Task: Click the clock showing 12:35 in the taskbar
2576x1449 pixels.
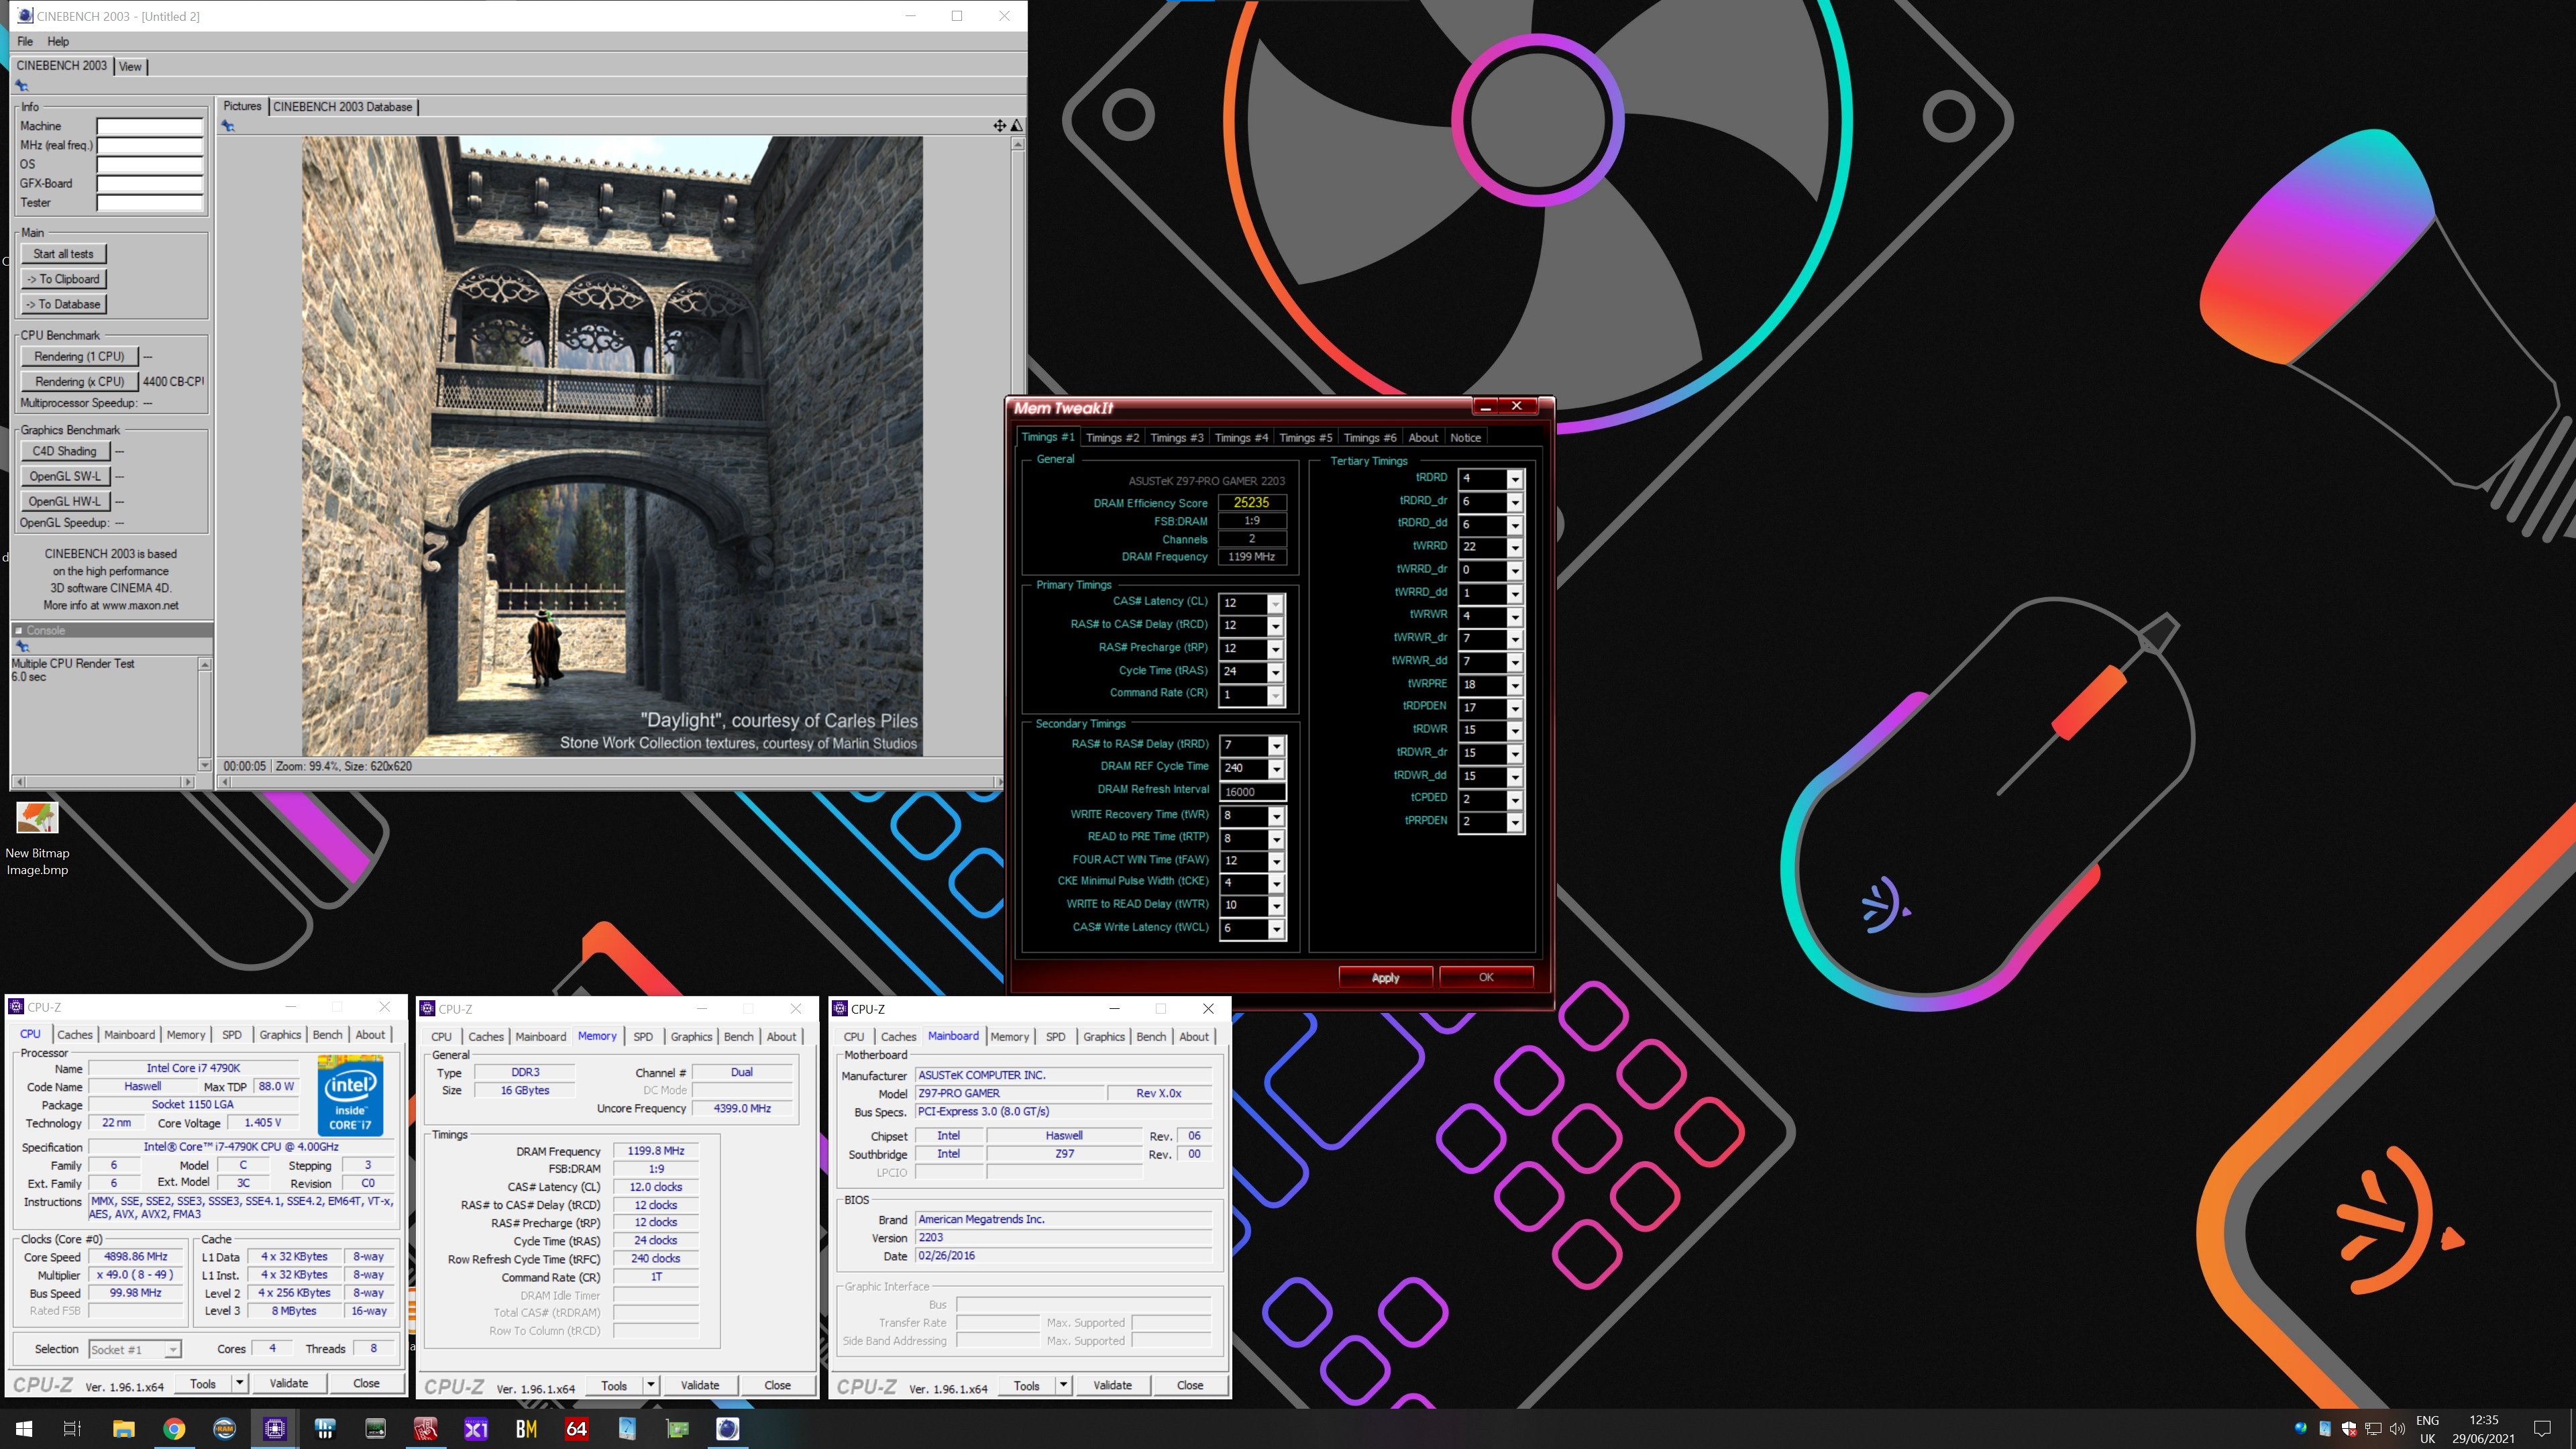Action: pos(2483,1419)
